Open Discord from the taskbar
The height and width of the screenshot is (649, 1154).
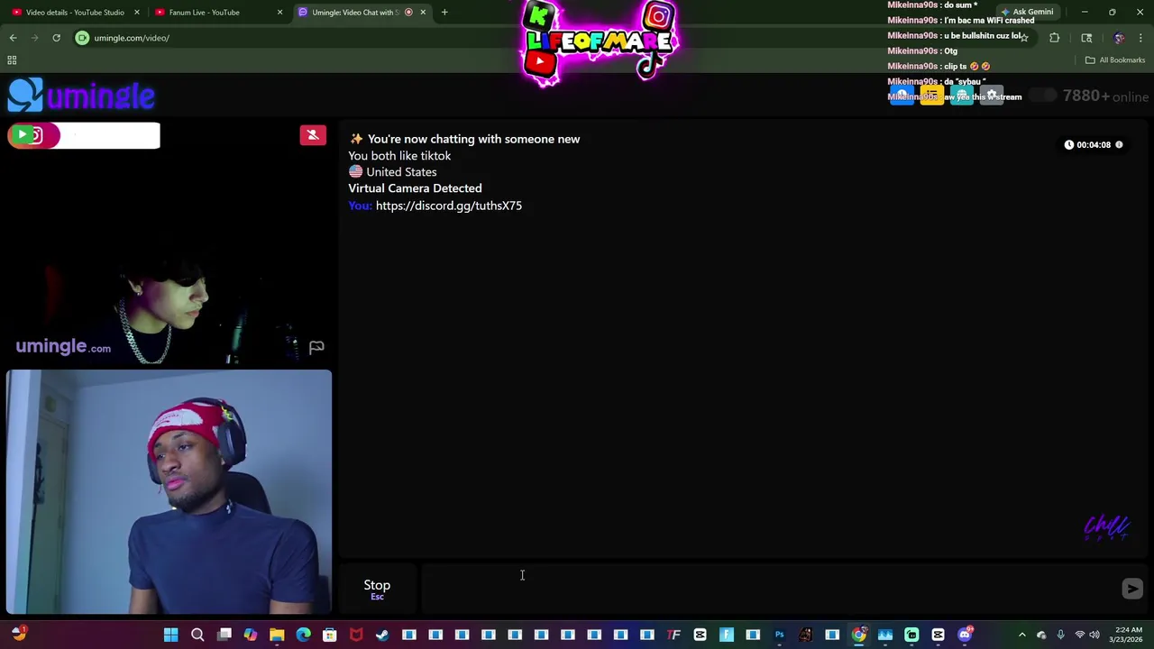[965, 635]
